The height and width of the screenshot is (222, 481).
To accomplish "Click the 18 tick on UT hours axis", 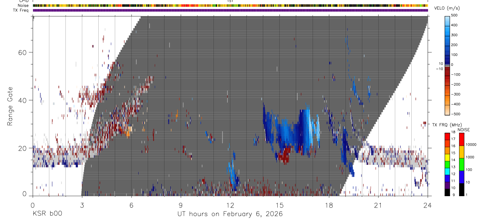I will [x=329, y=205].
